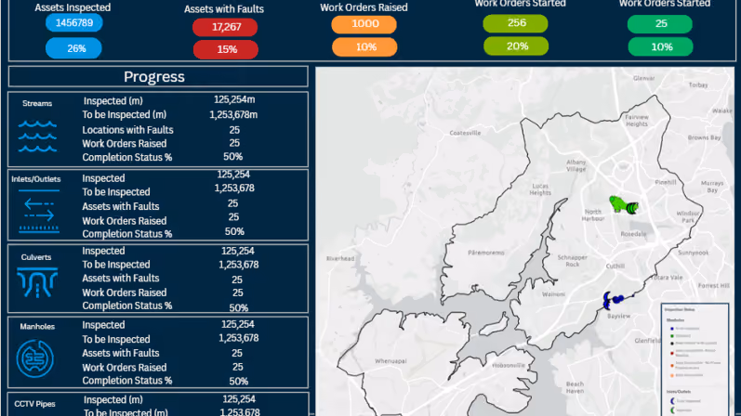Click the olive 256 pill
741x416 pixels.
[516, 23]
